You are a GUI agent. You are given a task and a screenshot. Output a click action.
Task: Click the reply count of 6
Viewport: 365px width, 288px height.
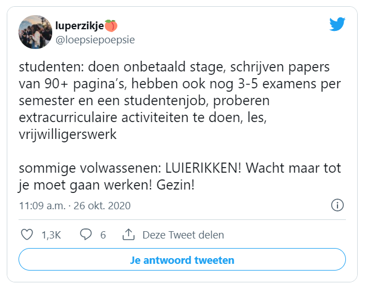point(103,235)
